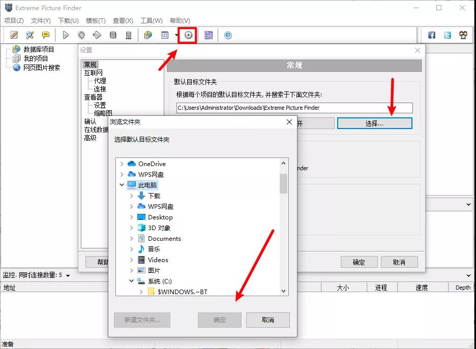Image resolution: width=476 pixels, height=349 pixels.
Task: Open the 工具(W) menu
Action: coord(151,21)
